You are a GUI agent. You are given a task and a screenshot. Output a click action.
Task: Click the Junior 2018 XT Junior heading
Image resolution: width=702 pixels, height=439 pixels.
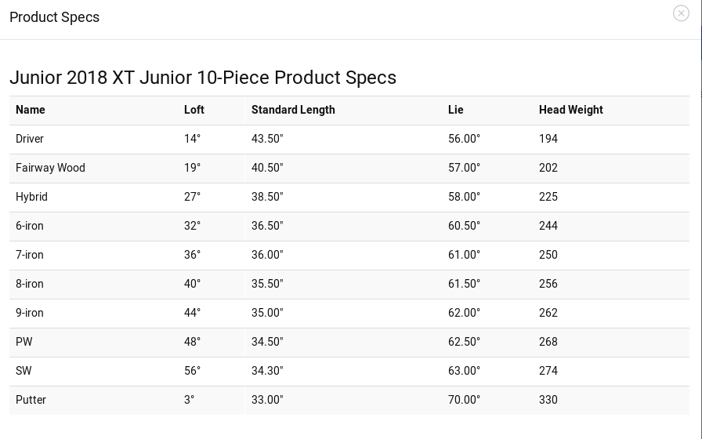(x=203, y=78)
